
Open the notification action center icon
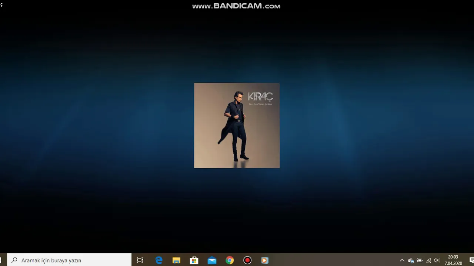pyautogui.click(x=472, y=260)
